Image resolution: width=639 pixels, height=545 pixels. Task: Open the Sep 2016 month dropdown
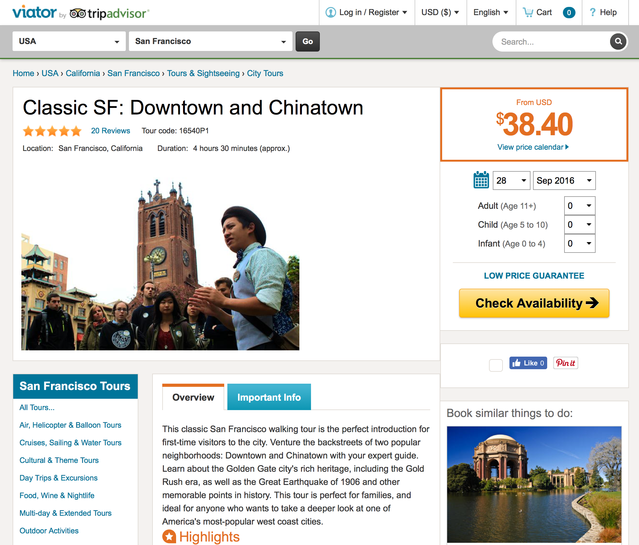pyautogui.click(x=564, y=181)
